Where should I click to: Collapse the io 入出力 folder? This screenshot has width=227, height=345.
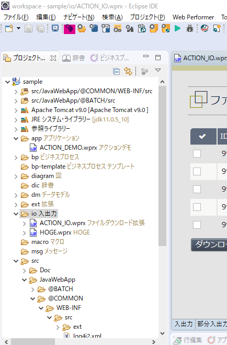pyautogui.click(x=16, y=214)
